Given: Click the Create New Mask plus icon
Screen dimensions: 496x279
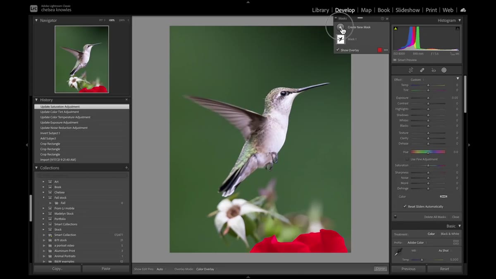Looking at the screenshot, I should [340, 27].
